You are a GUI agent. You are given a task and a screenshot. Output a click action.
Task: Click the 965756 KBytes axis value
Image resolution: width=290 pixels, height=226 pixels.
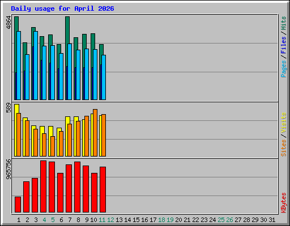[x=8, y=169]
